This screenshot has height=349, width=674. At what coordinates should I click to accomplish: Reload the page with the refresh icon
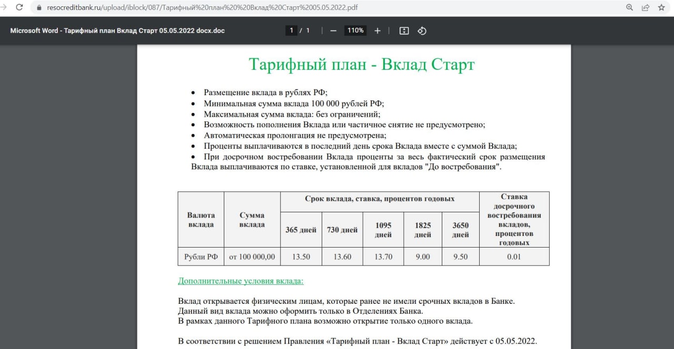pyautogui.click(x=19, y=8)
